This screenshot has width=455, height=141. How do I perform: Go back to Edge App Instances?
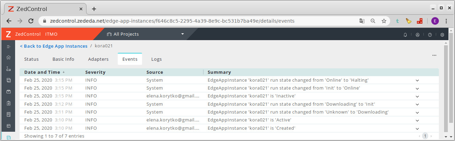[x=54, y=46]
